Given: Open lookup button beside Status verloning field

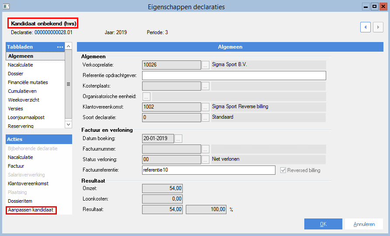Looking at the screenshot, I should pyautogui.click(x=205, y=159).
